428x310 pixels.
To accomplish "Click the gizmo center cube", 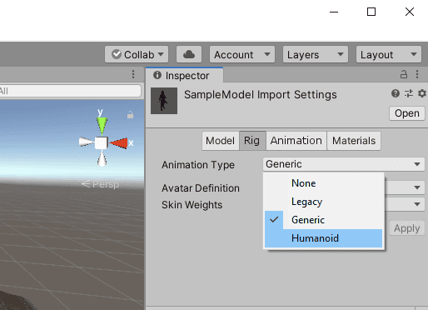I will pyautogui.click(x=101, y=143).
